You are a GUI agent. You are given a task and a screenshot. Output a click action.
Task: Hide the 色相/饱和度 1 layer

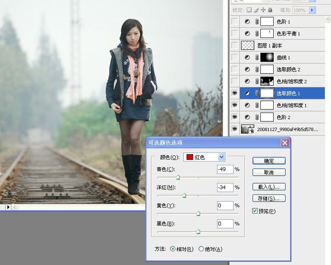pyautogui.click(x=235, y=105)
